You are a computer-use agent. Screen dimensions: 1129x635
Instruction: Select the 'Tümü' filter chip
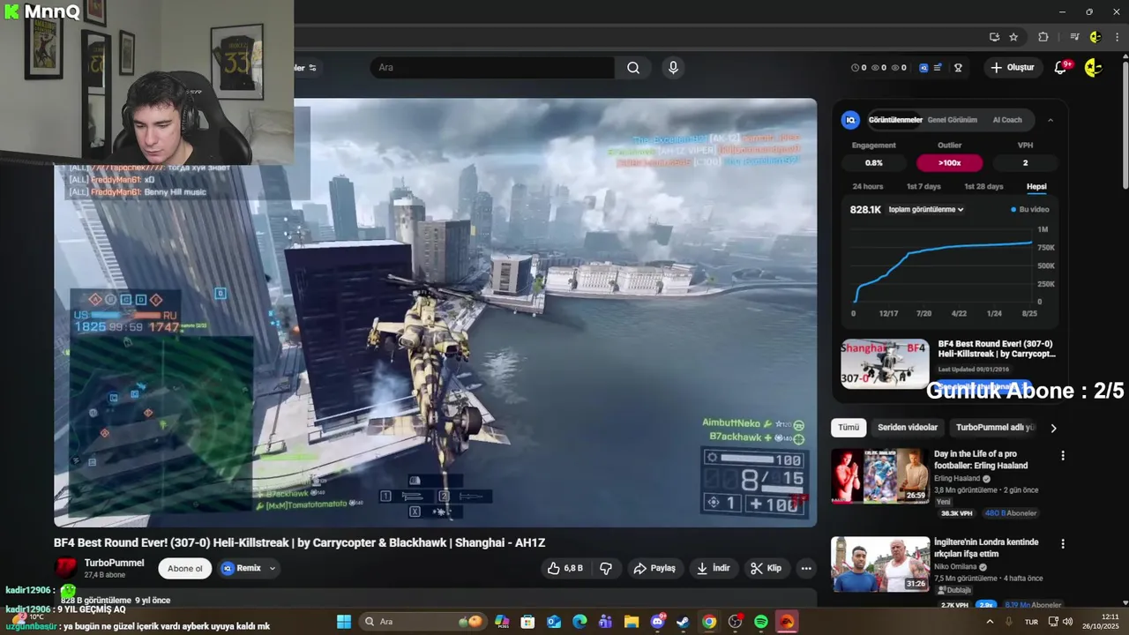click(x=849, y=428)
